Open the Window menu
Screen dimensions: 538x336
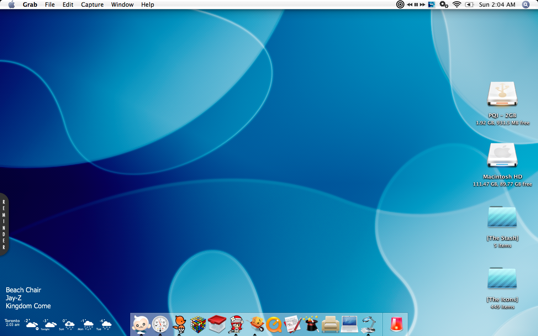(x=122, y=5)
